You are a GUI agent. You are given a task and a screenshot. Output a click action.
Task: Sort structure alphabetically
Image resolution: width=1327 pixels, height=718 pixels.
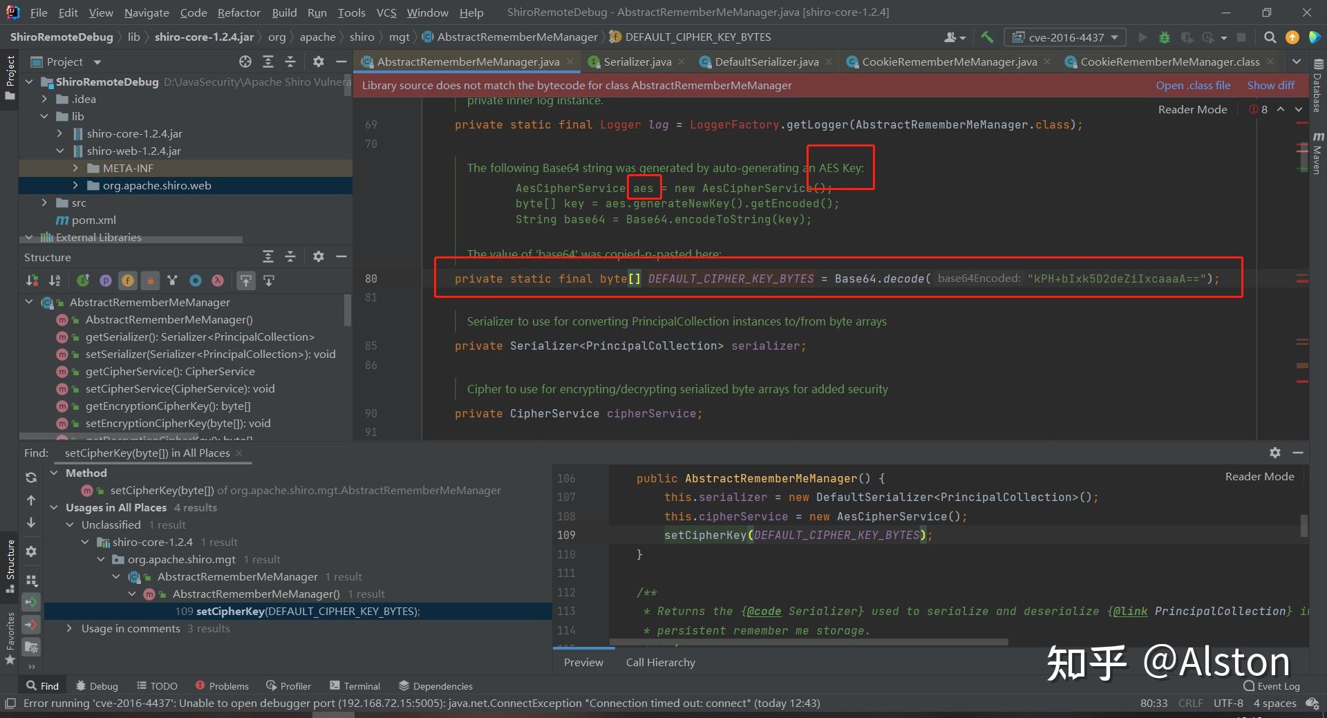pyautogui.click(x=55, y=281)
